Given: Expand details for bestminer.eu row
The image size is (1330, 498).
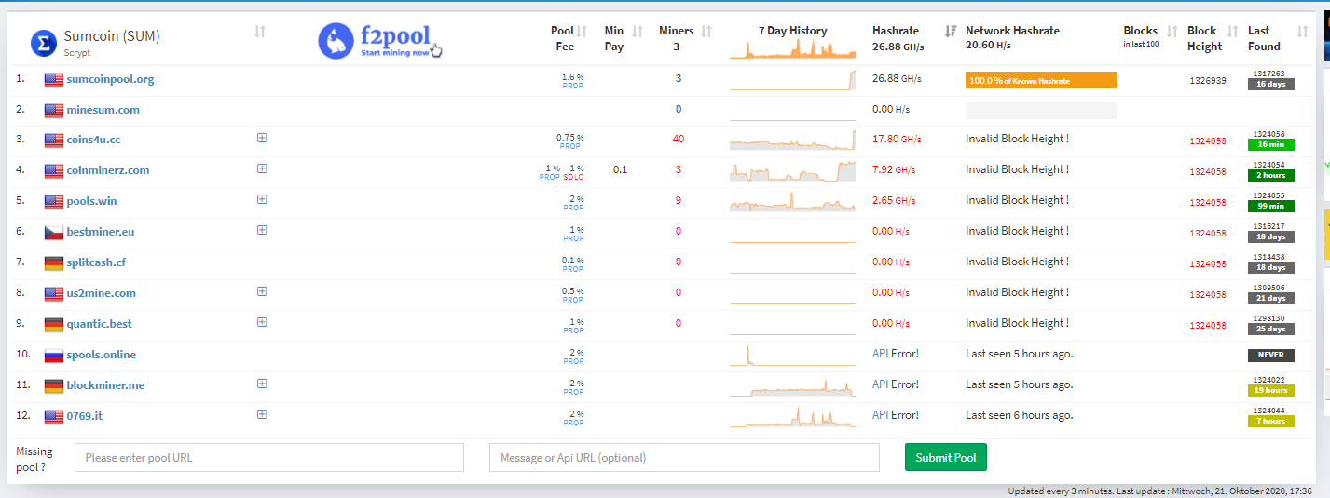Looking at the screenshot, I should click(262, 230).
